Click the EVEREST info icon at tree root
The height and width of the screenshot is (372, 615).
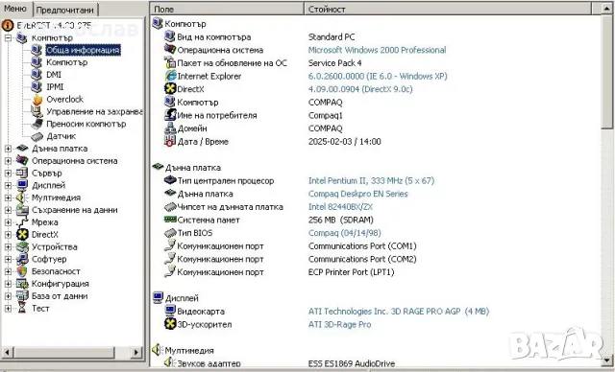[x=8, y=26]
